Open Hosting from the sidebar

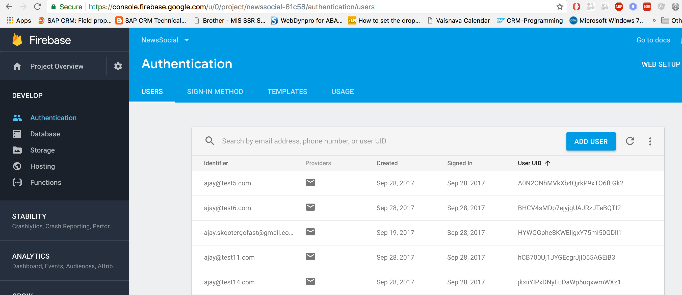click(42, 166)
